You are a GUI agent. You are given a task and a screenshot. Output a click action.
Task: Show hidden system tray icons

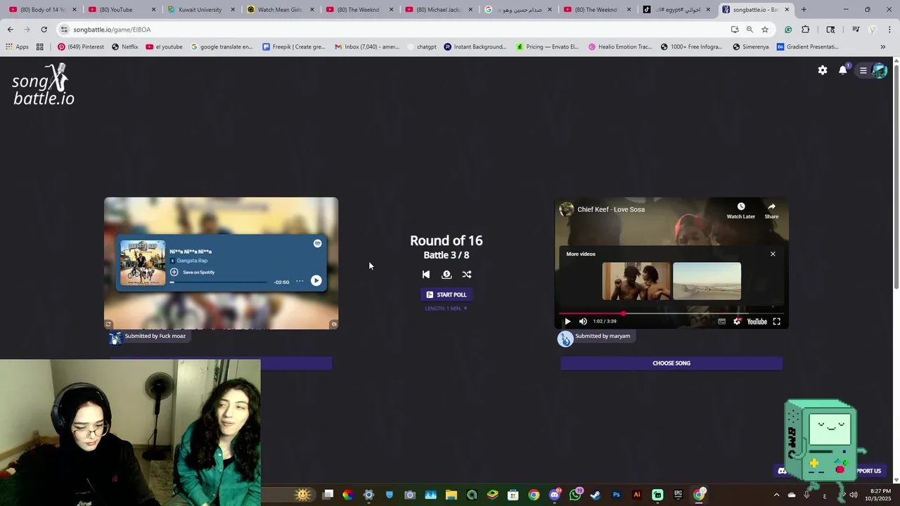776,495
